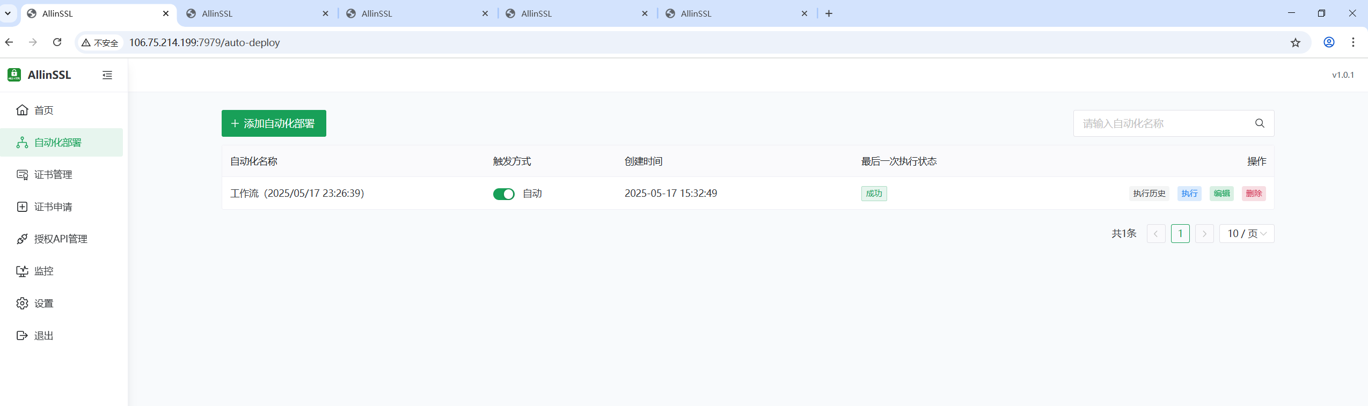
Task: Click the address bar URL
Action: click(204, 42)
